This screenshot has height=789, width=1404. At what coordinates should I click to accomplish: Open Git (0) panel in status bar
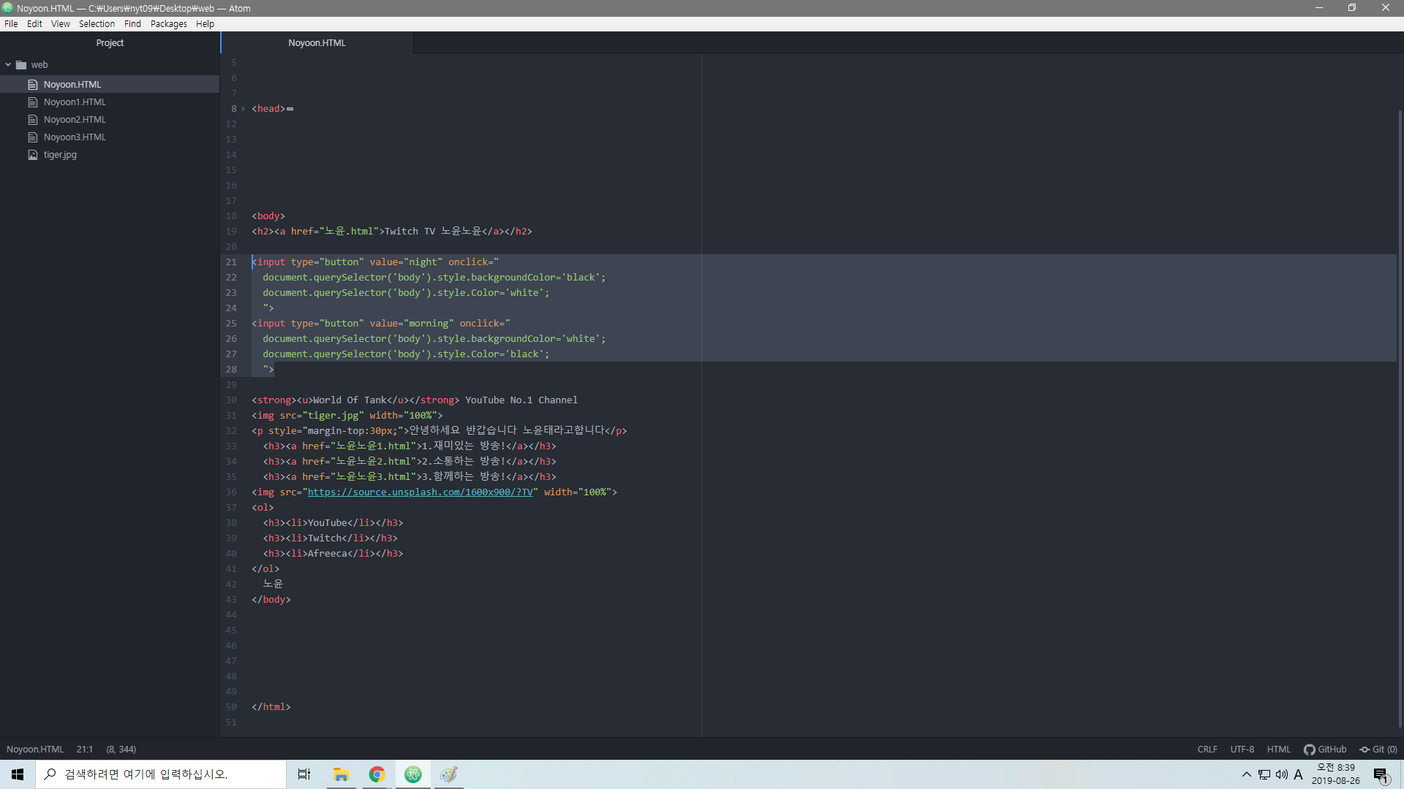(1378, 750)
